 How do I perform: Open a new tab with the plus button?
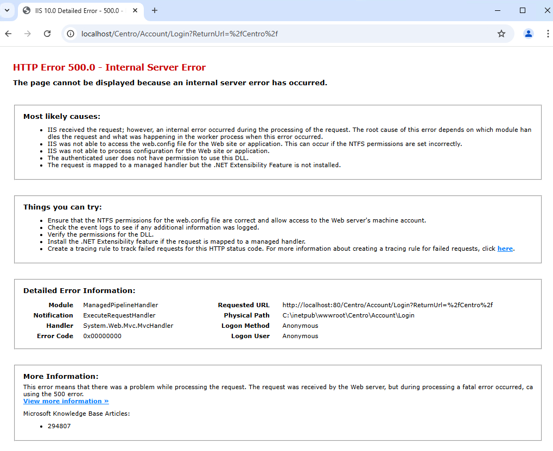point(155,10)
